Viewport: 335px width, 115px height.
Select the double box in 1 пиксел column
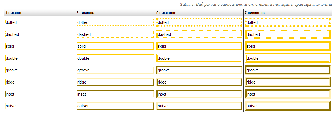[x=40, y=58]
